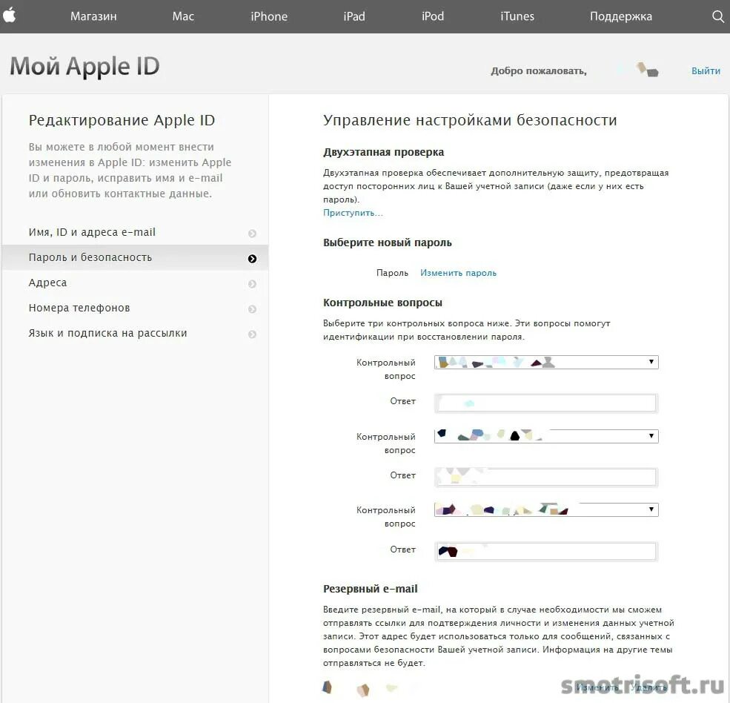Open the third Контрольный вопрос dropdown
This screenshot has height=703, width=730.
546,509
